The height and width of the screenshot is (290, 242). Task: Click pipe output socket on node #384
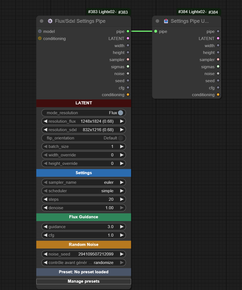click(218, 31)
